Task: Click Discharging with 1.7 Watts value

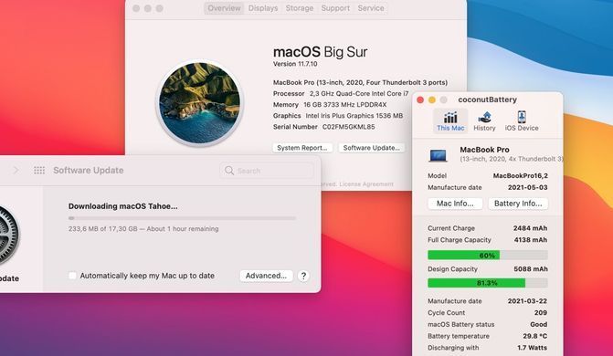Action: (532, 348)
